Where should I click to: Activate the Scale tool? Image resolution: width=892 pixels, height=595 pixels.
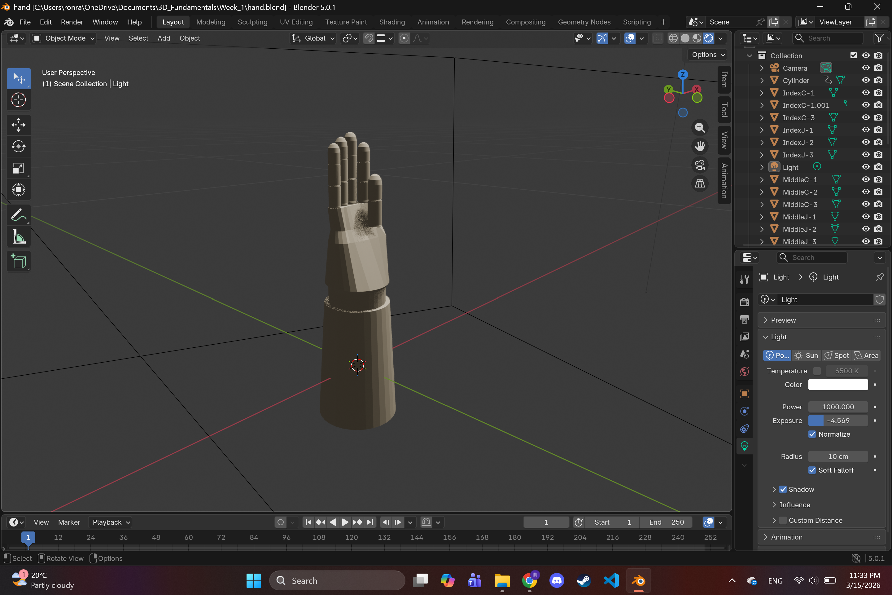tap(19, 168)
